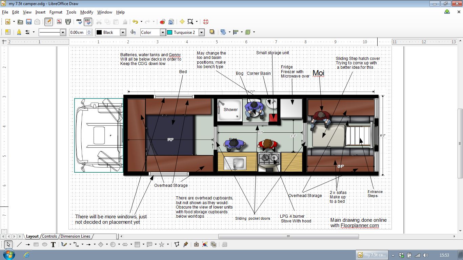Click the Open file folder icon

[x=20, y=22]
